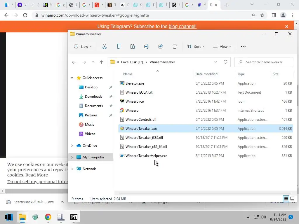Expand address bar history dropdown
299x224 pixels.
[216, 62]
